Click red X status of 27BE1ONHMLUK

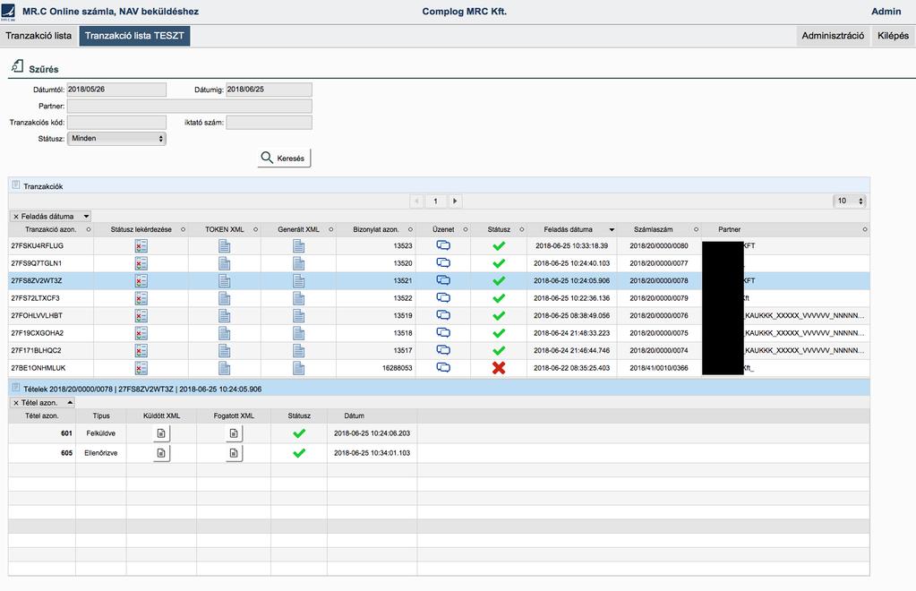499,368
